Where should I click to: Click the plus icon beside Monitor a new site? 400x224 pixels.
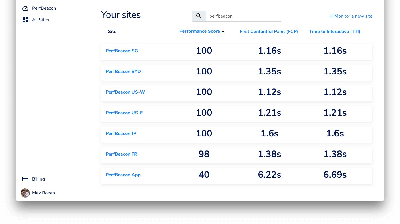[x=331, y=16]
